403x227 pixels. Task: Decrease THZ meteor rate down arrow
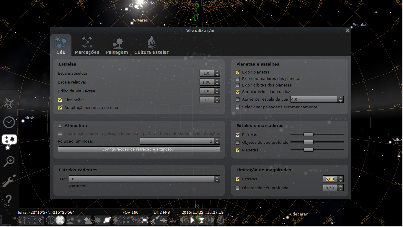click(x=217, y=181)
